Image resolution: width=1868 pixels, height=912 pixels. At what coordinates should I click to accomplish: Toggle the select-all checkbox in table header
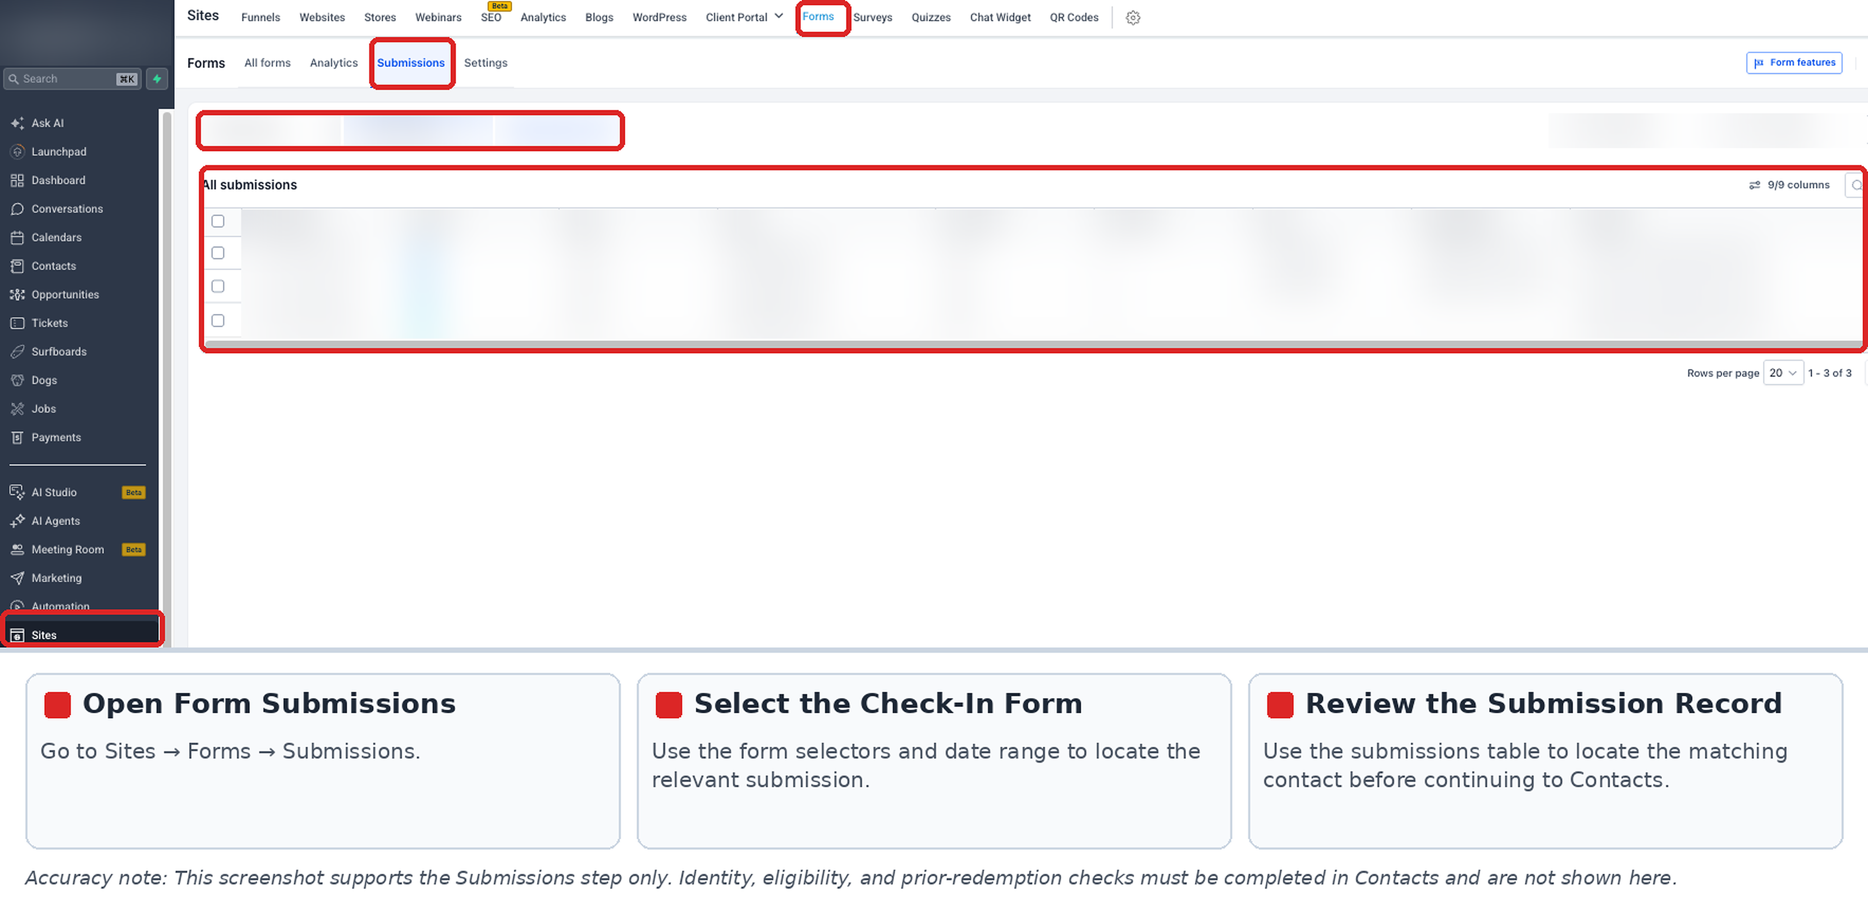pos(218,220)
